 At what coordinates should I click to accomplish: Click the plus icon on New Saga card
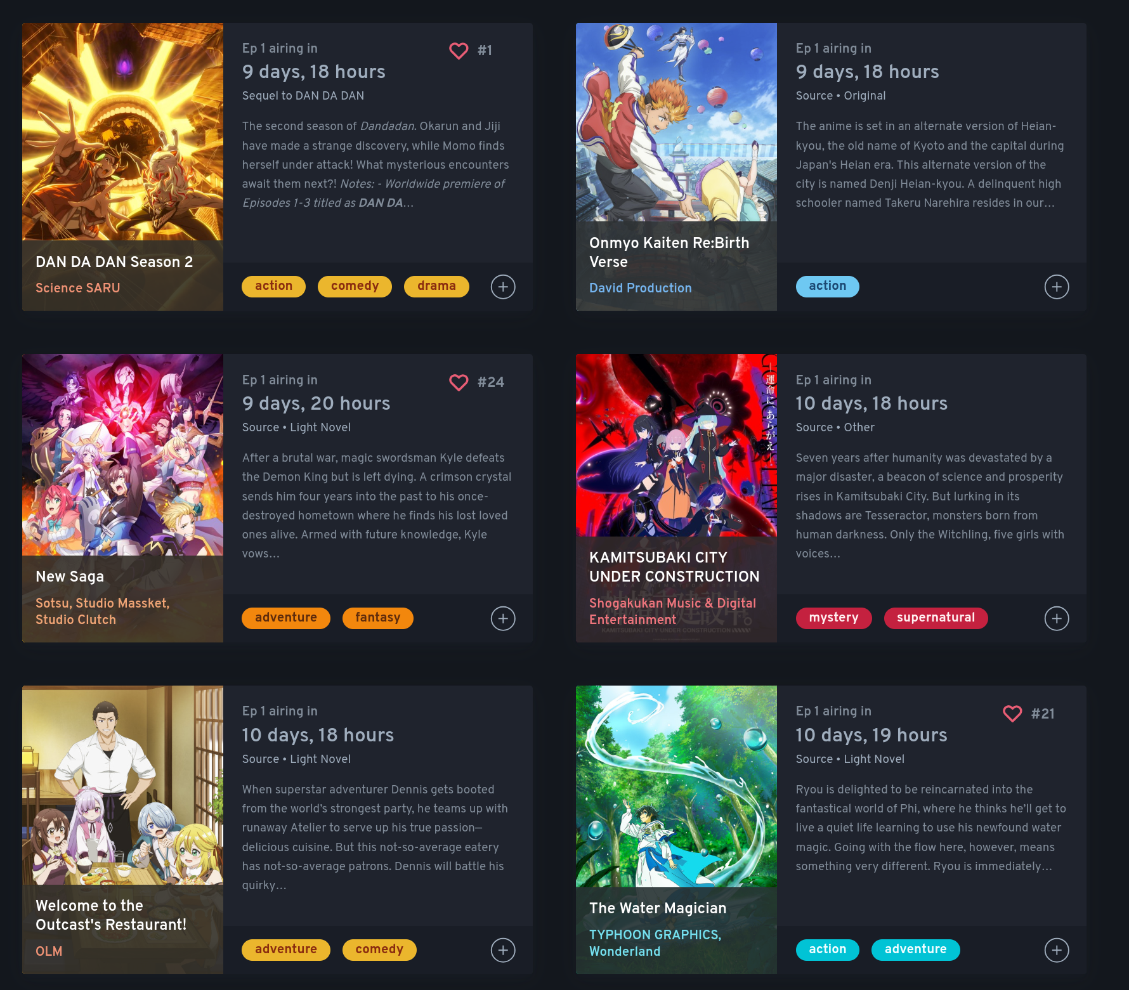[x=503, y=618]
